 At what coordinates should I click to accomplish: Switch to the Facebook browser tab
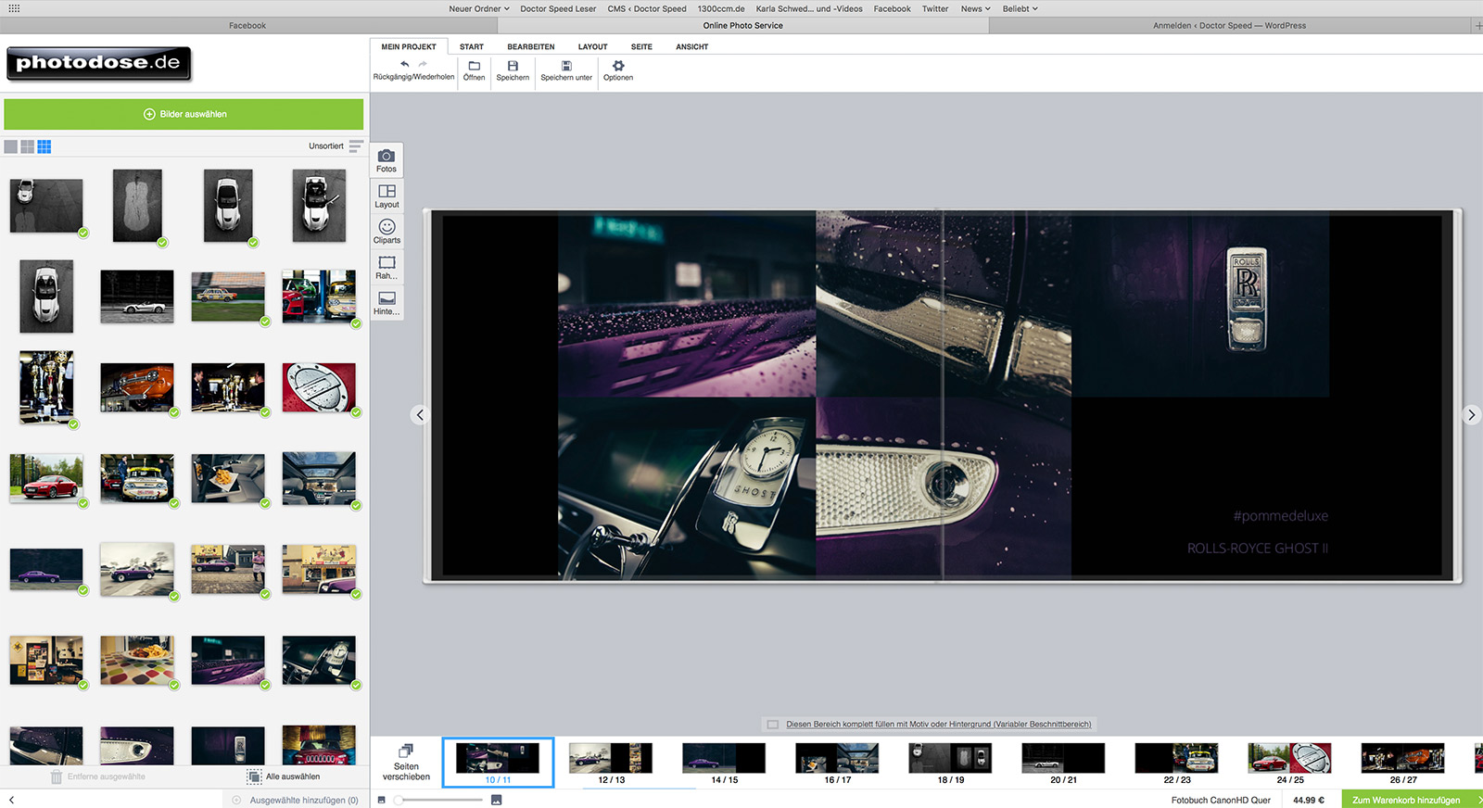pyautogui.click(x=247, y=26)
